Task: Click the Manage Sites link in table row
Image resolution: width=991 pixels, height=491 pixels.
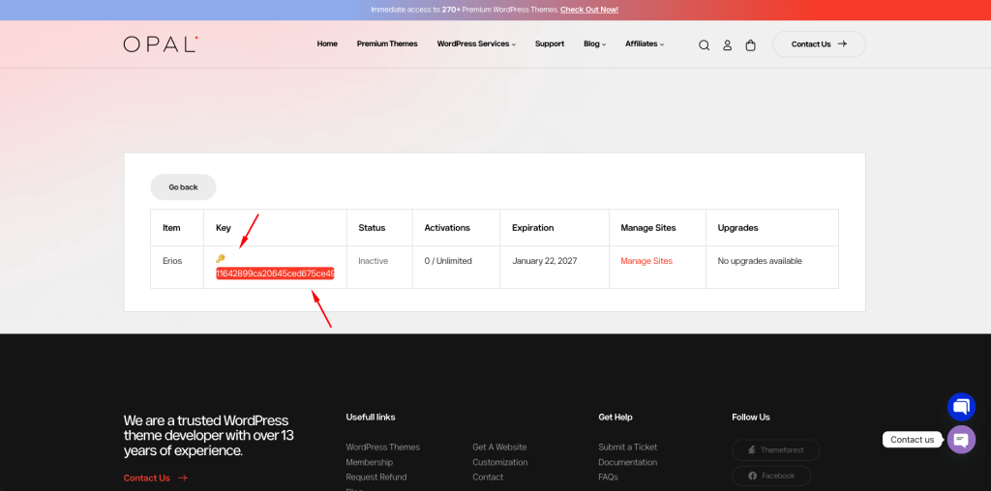Action: point(646,261)
